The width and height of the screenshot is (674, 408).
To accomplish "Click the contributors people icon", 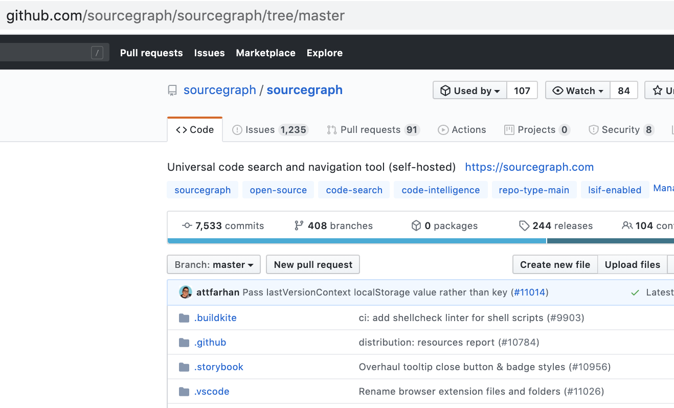I will [x=627, y=225].
